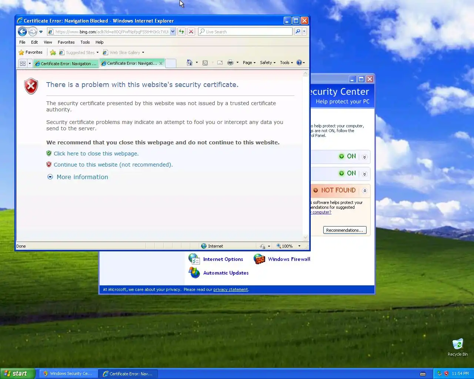Switch to first Certificate Error tab
This screenshot has width=474, height=379.
pyautogui.click(x=66, y=64)
